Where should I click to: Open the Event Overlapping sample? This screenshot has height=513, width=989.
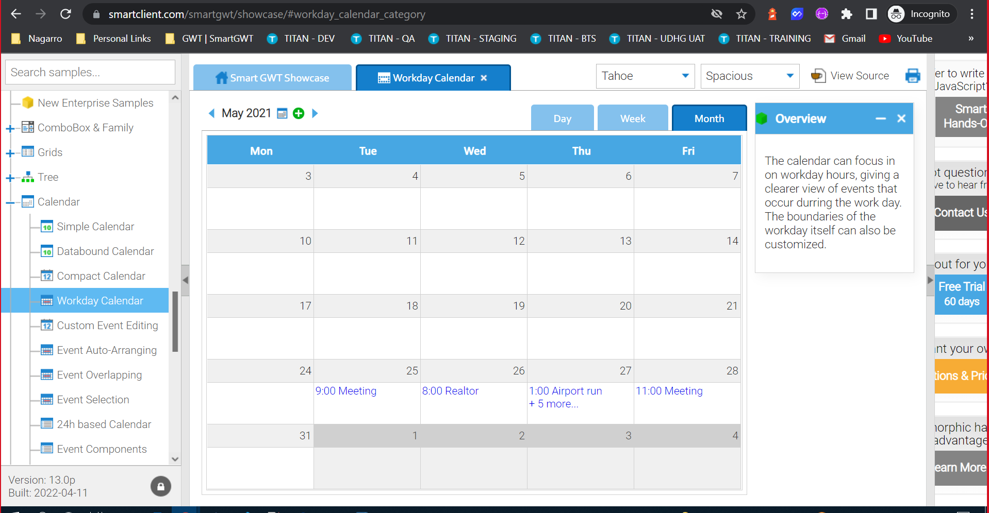click(99, 375)
